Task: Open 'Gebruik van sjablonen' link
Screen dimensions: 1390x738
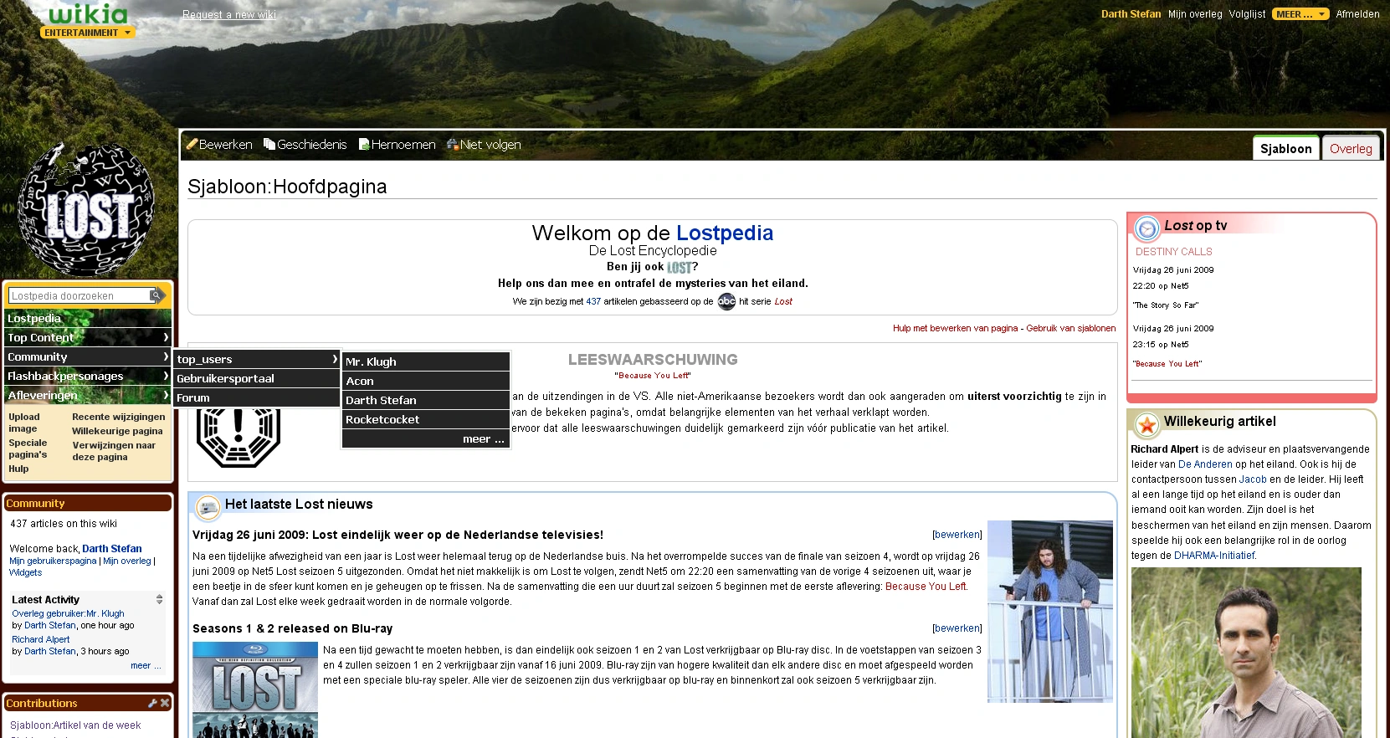Action: pos(1071,328)
